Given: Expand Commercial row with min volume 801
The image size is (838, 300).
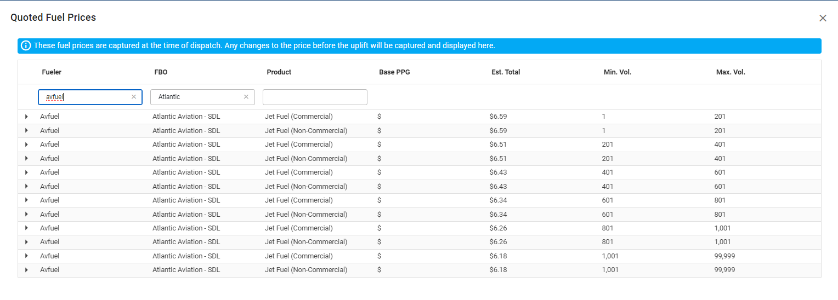Looking at the screenshot, I should [x=26, y=228].
